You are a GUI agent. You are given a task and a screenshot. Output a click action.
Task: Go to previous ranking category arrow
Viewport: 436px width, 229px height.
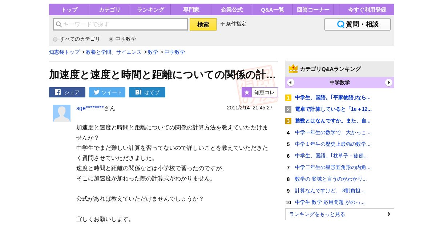(x=291, y=83)
